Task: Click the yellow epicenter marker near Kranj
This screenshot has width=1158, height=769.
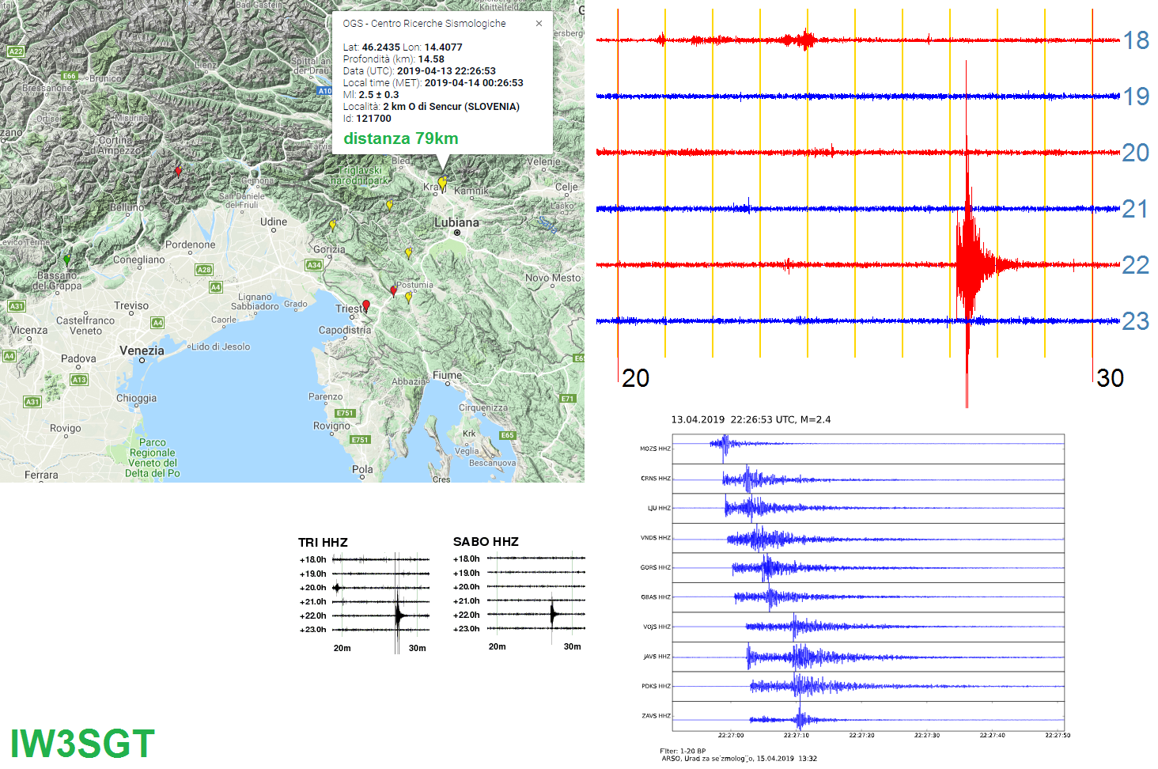Action: point(442,184)
